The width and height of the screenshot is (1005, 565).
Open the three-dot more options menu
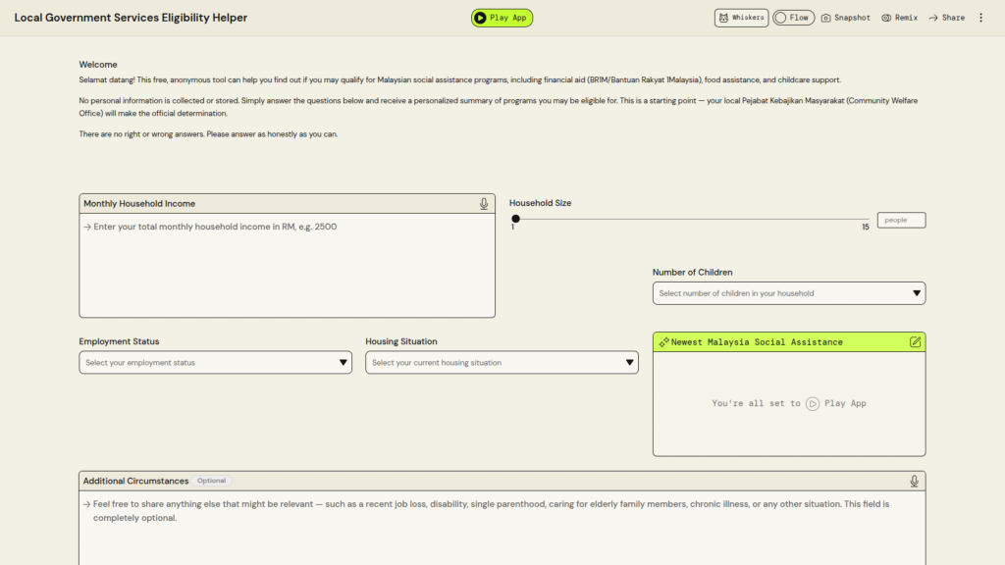(x=980, y=18)
